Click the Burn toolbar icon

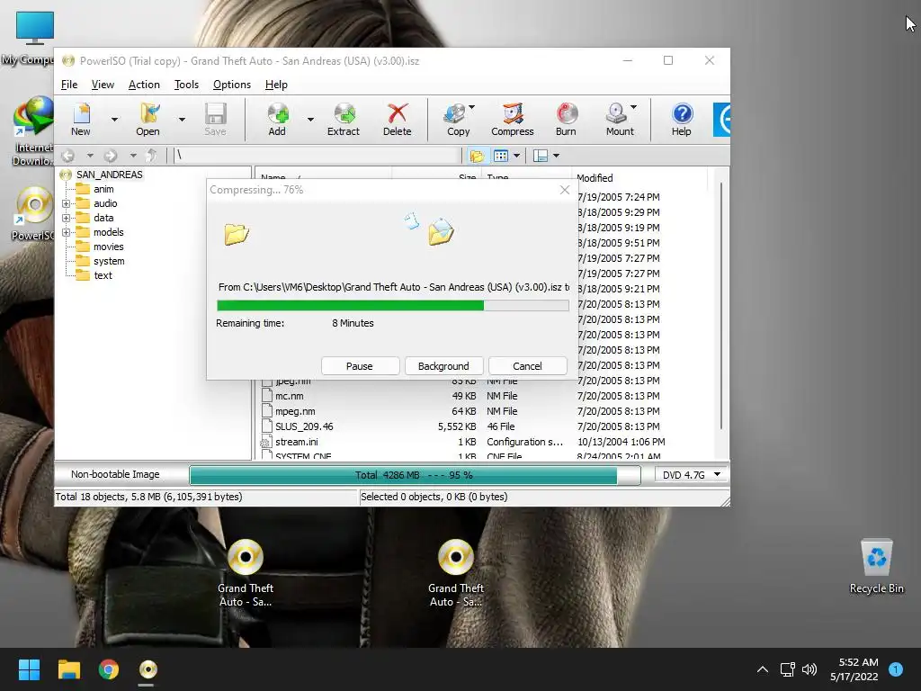click(567, 120)
